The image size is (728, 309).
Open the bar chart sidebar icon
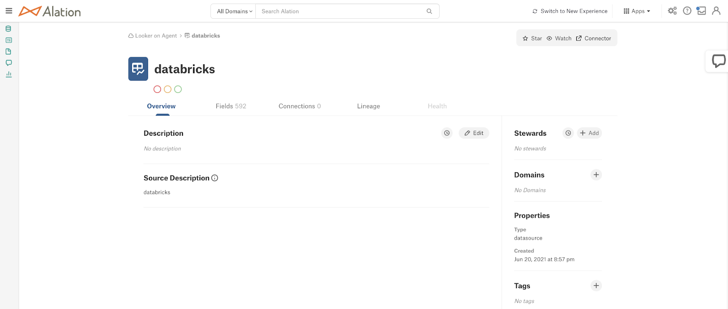click(x=8, y=75)
